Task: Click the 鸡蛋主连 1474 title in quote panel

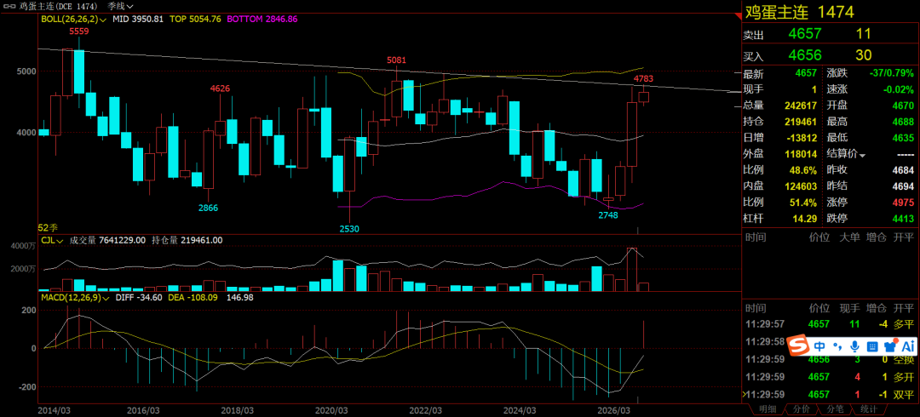Action: click(799, 11)
